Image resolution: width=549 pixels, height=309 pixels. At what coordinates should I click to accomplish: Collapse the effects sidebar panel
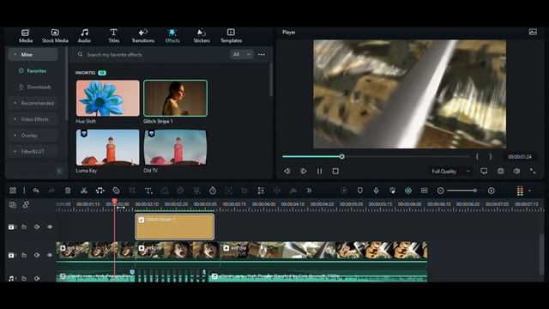point(59,171)
